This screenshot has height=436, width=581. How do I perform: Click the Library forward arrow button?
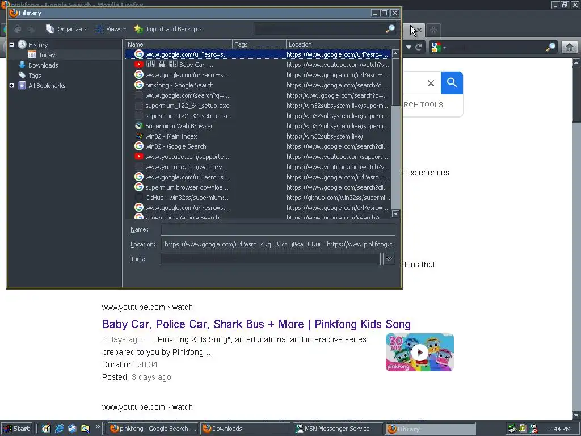(32, 29)
